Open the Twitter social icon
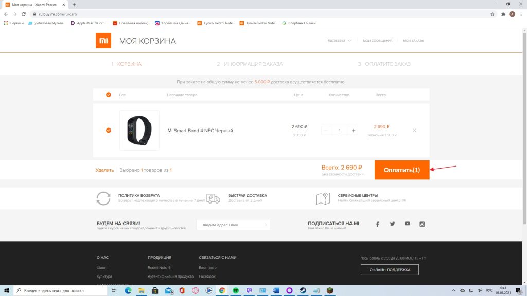This screenshot has height=296, width=527. (x=392, y=224)
